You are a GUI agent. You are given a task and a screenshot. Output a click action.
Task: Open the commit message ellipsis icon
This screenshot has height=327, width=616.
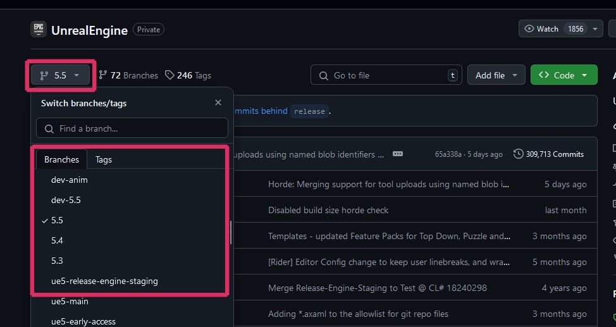[397, 154]
